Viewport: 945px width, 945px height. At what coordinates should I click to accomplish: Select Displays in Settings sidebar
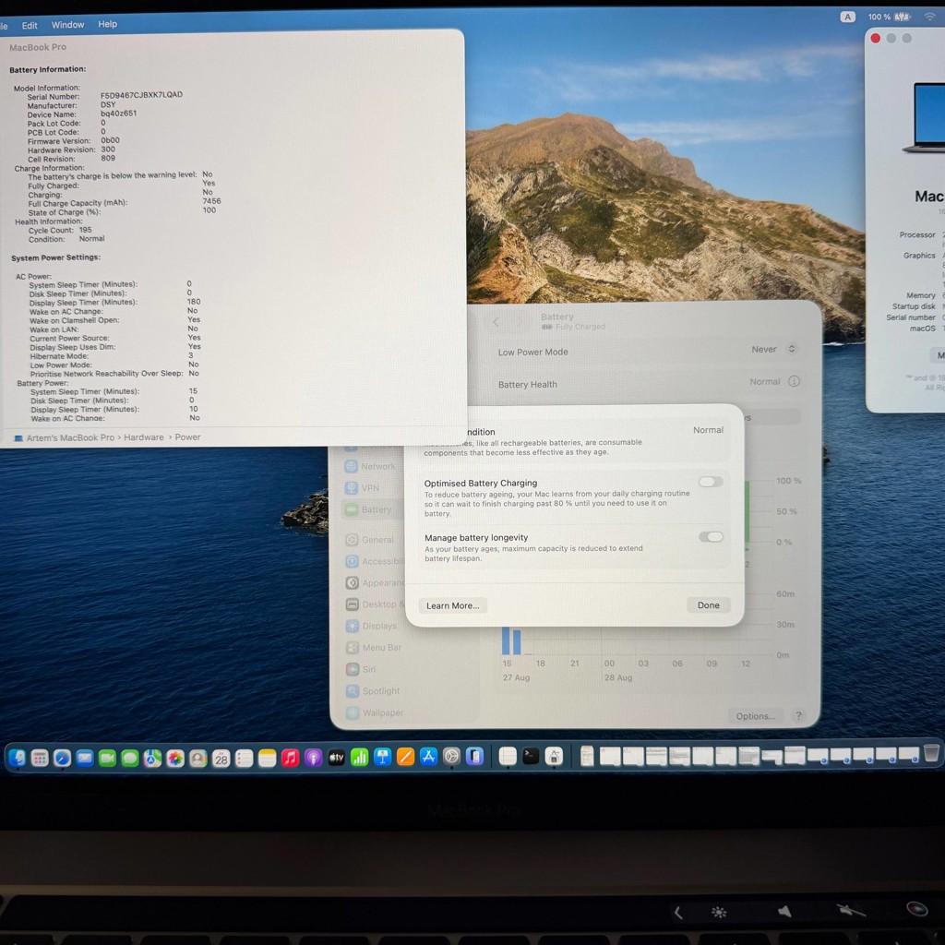click(371, 626)
